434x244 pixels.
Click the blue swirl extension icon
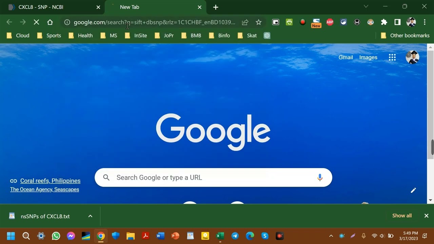[x=343, y=22]
